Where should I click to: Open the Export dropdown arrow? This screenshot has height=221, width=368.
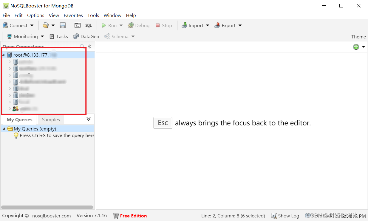tap(240, 26)
